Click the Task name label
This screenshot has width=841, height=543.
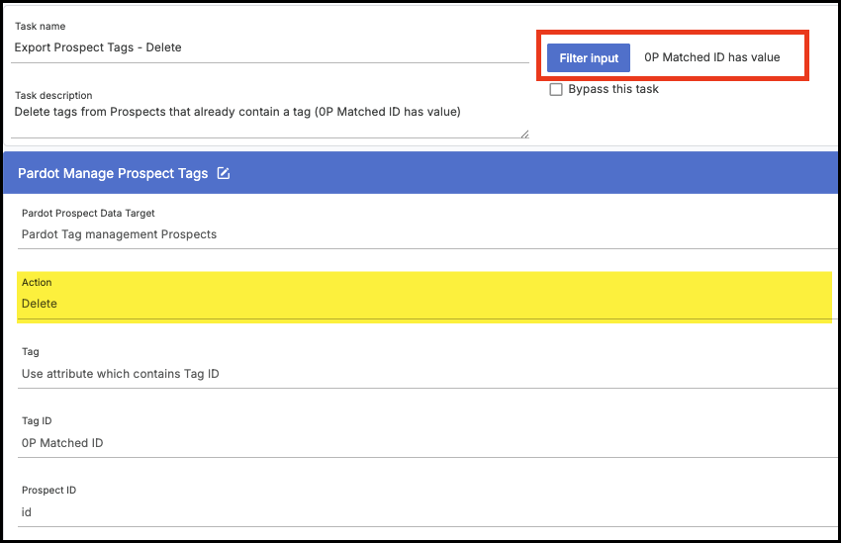point(40,27)
